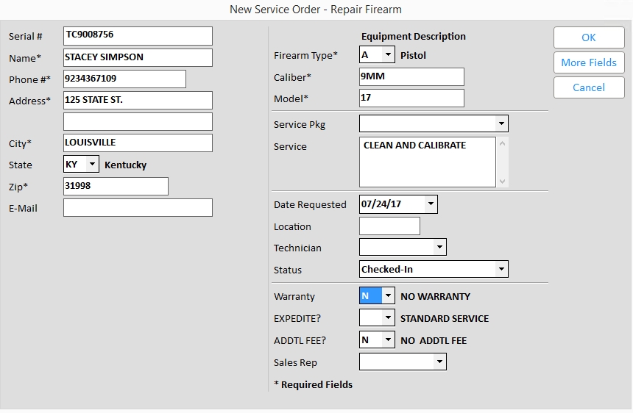Expand the EXPEDITE? dropdown
Viewport: 633px width, 413px height.
pos(388,318)
